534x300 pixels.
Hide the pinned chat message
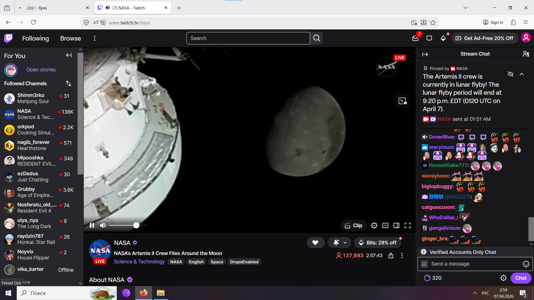[510, 74]
